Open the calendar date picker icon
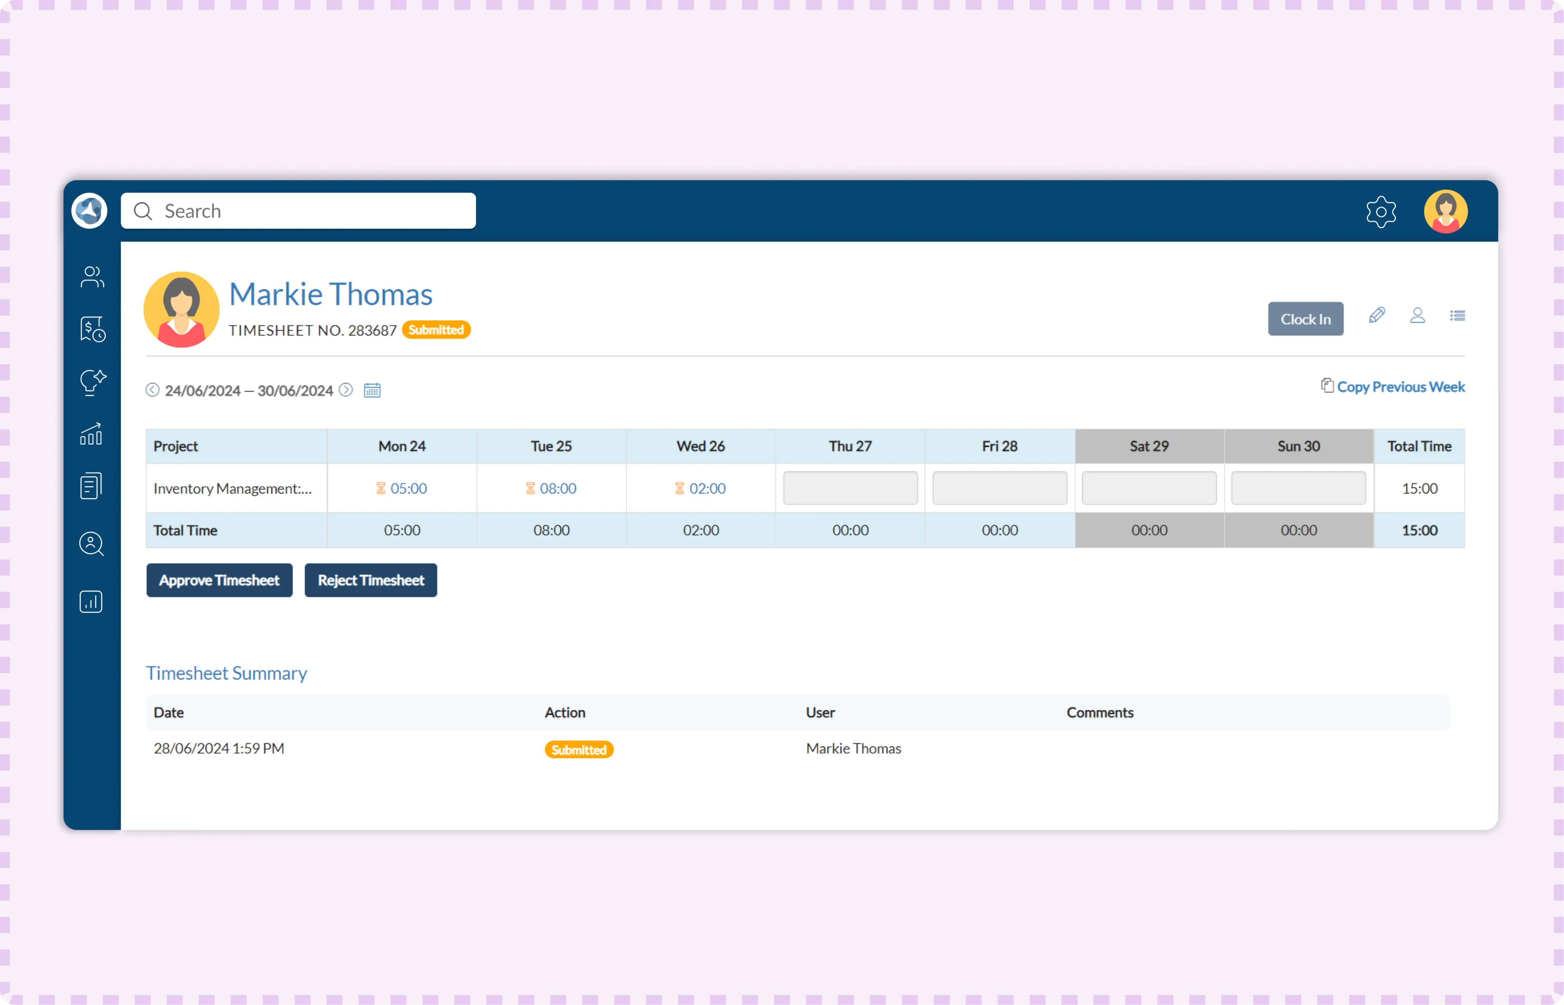Screen dimensions: 1564x1005 point(372,389)
